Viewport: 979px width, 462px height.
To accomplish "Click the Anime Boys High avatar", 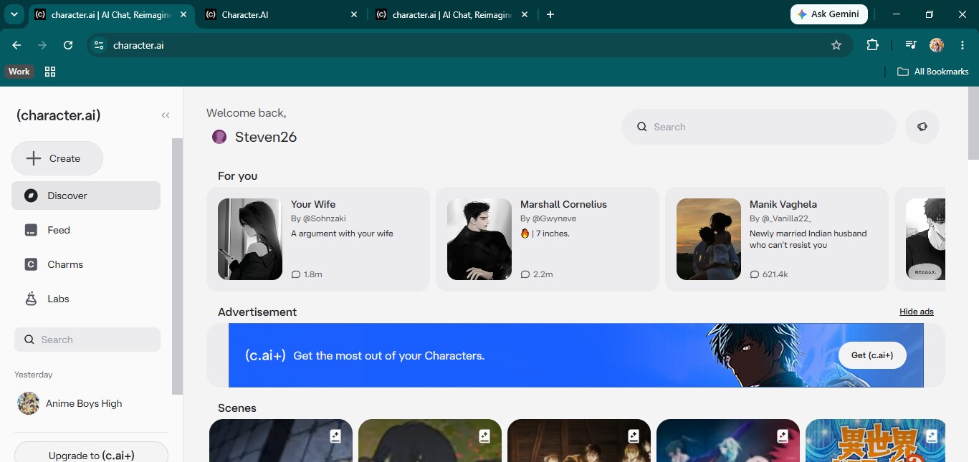I will 28,403.
